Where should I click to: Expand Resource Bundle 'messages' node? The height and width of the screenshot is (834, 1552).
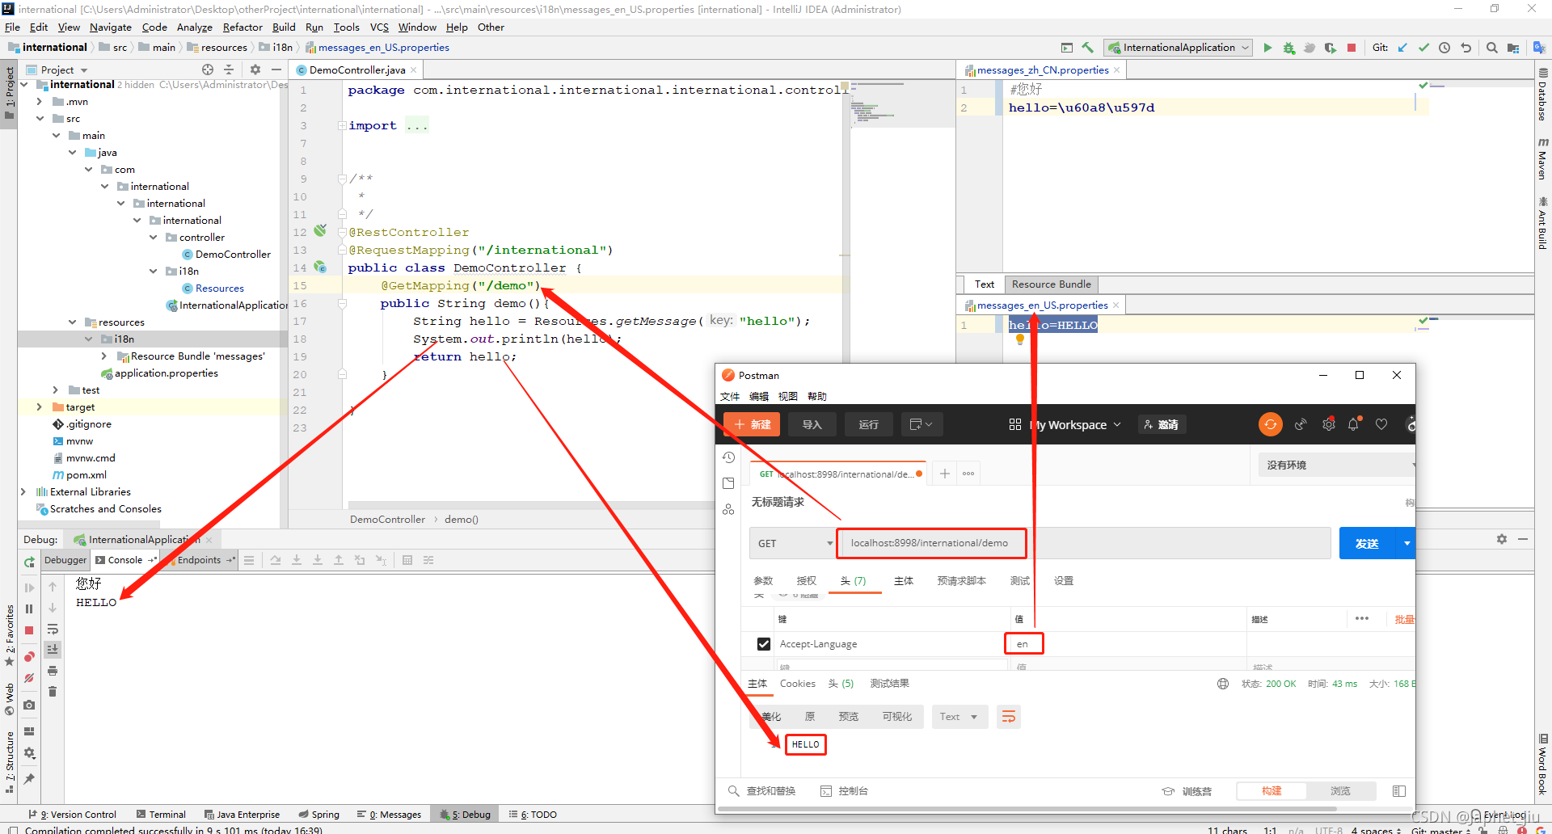104,356
